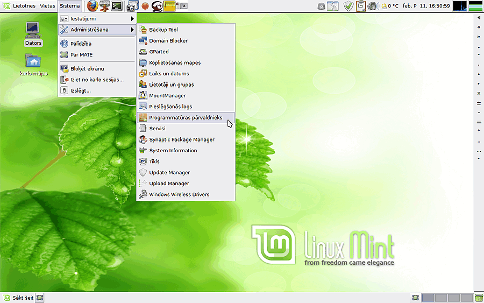
Task: Click the green network monitor graph applet
Action: click(475, 6)
